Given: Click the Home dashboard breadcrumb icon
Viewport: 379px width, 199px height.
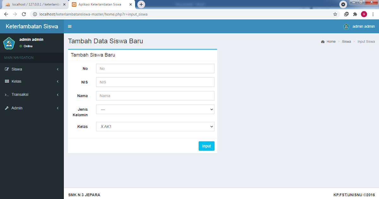Looking at the screenshot, I should click(x=323, y=42).
